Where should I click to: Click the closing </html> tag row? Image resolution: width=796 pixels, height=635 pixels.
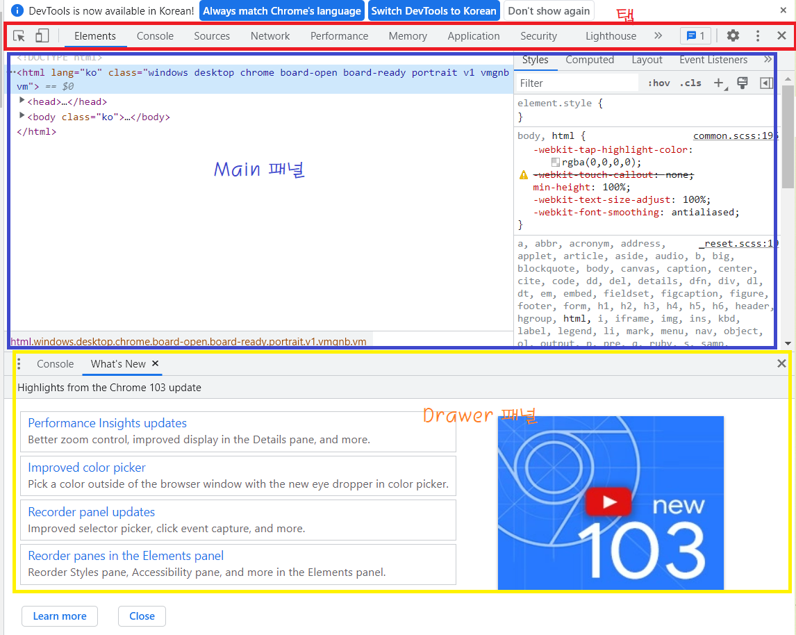click(36, 131)
